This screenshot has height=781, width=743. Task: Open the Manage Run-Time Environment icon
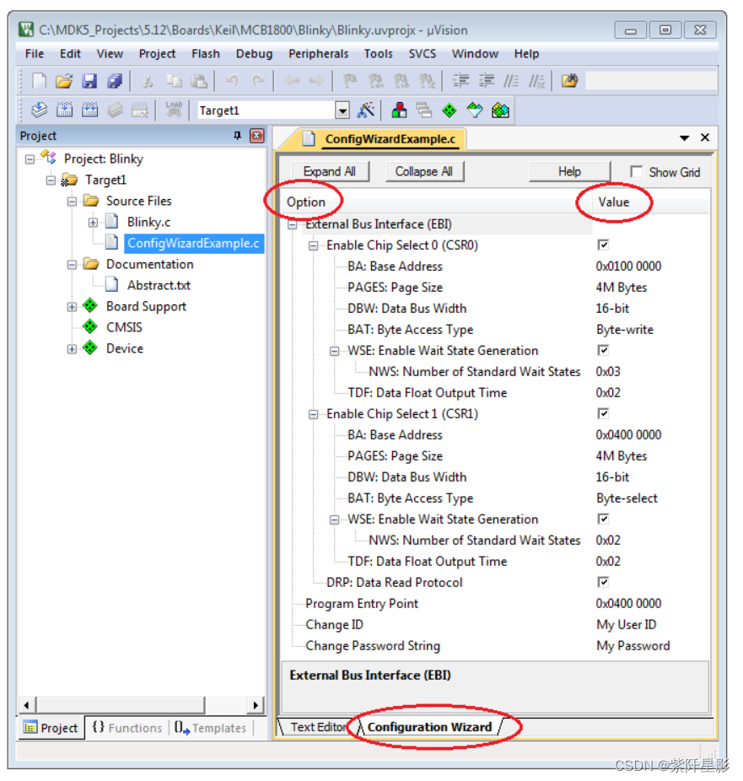[x=450, y=110]
